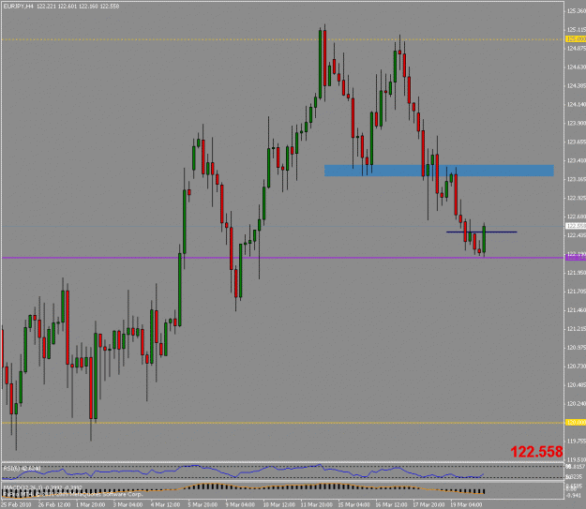Click the 25 Feb 2010 date label
Viewport: 586px width, 509px height.
click(16, 504)
